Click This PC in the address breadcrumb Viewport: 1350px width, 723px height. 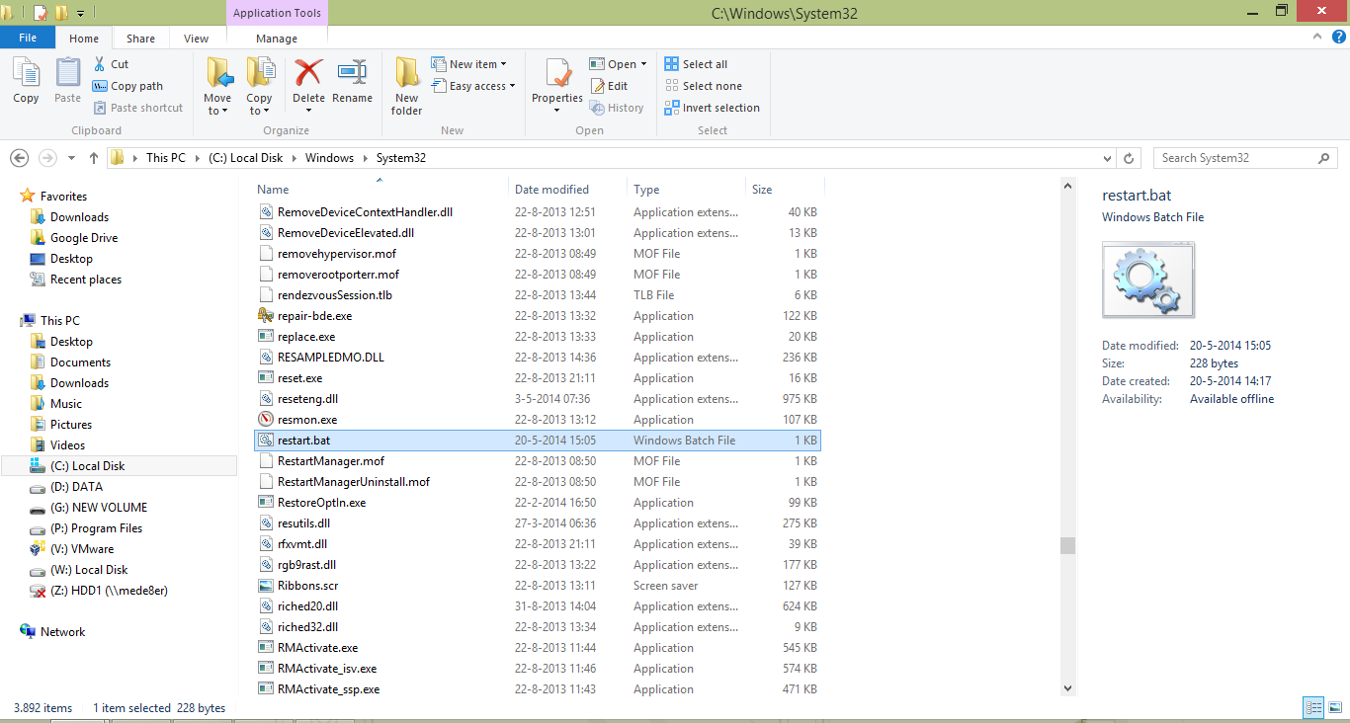[166, 158]
